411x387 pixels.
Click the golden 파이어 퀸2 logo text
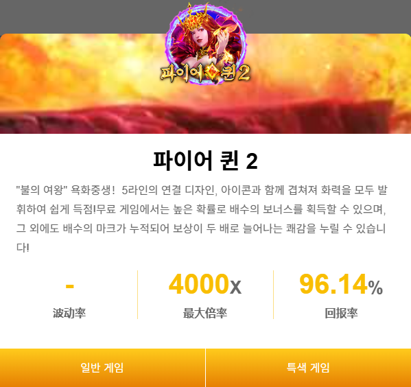coord(205,73)
